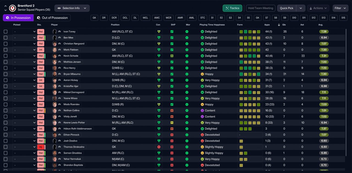Click Mark Flekken's sharpness check icon
This screenshot has height=173, width=352.
(172, 50)
